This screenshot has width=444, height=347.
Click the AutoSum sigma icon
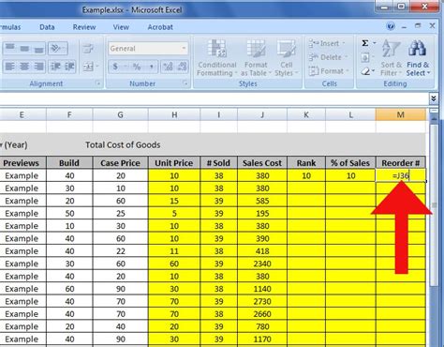click(365, 43)
